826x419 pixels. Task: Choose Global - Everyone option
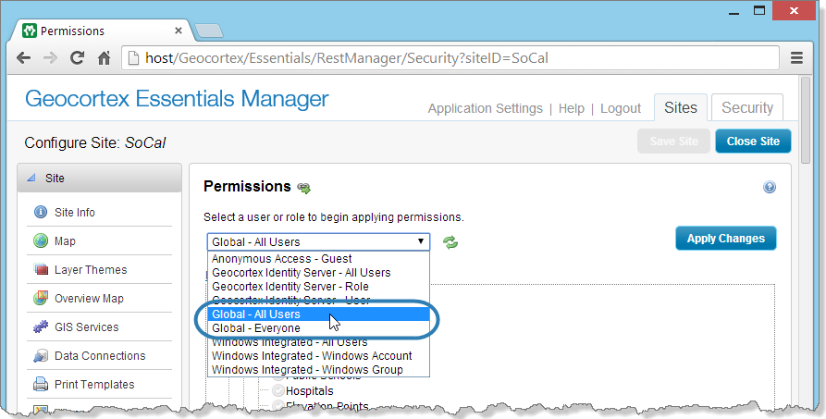(318, 327)
